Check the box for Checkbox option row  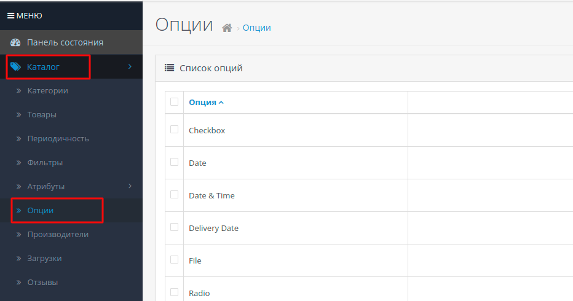(174, 130)
